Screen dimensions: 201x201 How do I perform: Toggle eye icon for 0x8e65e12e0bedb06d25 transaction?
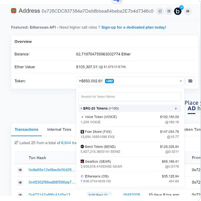20,170
